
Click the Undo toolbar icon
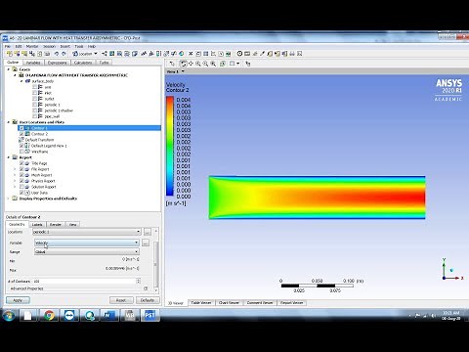(x=57, y=54)
